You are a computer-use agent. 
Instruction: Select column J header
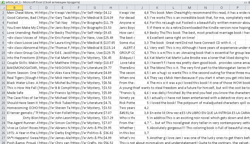[142, 8]
